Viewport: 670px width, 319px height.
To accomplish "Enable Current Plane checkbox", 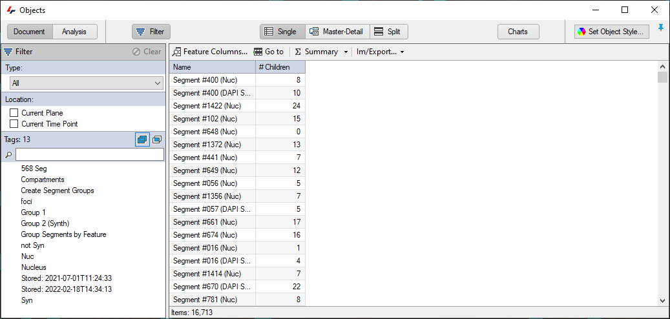I will [x=14, y=113].
